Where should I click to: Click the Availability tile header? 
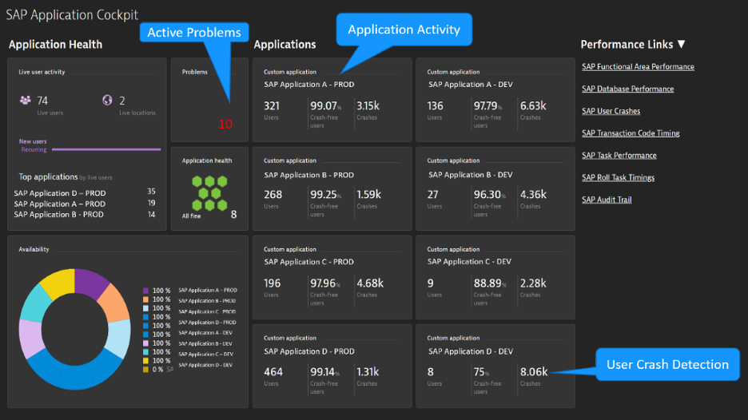(34, 249)
